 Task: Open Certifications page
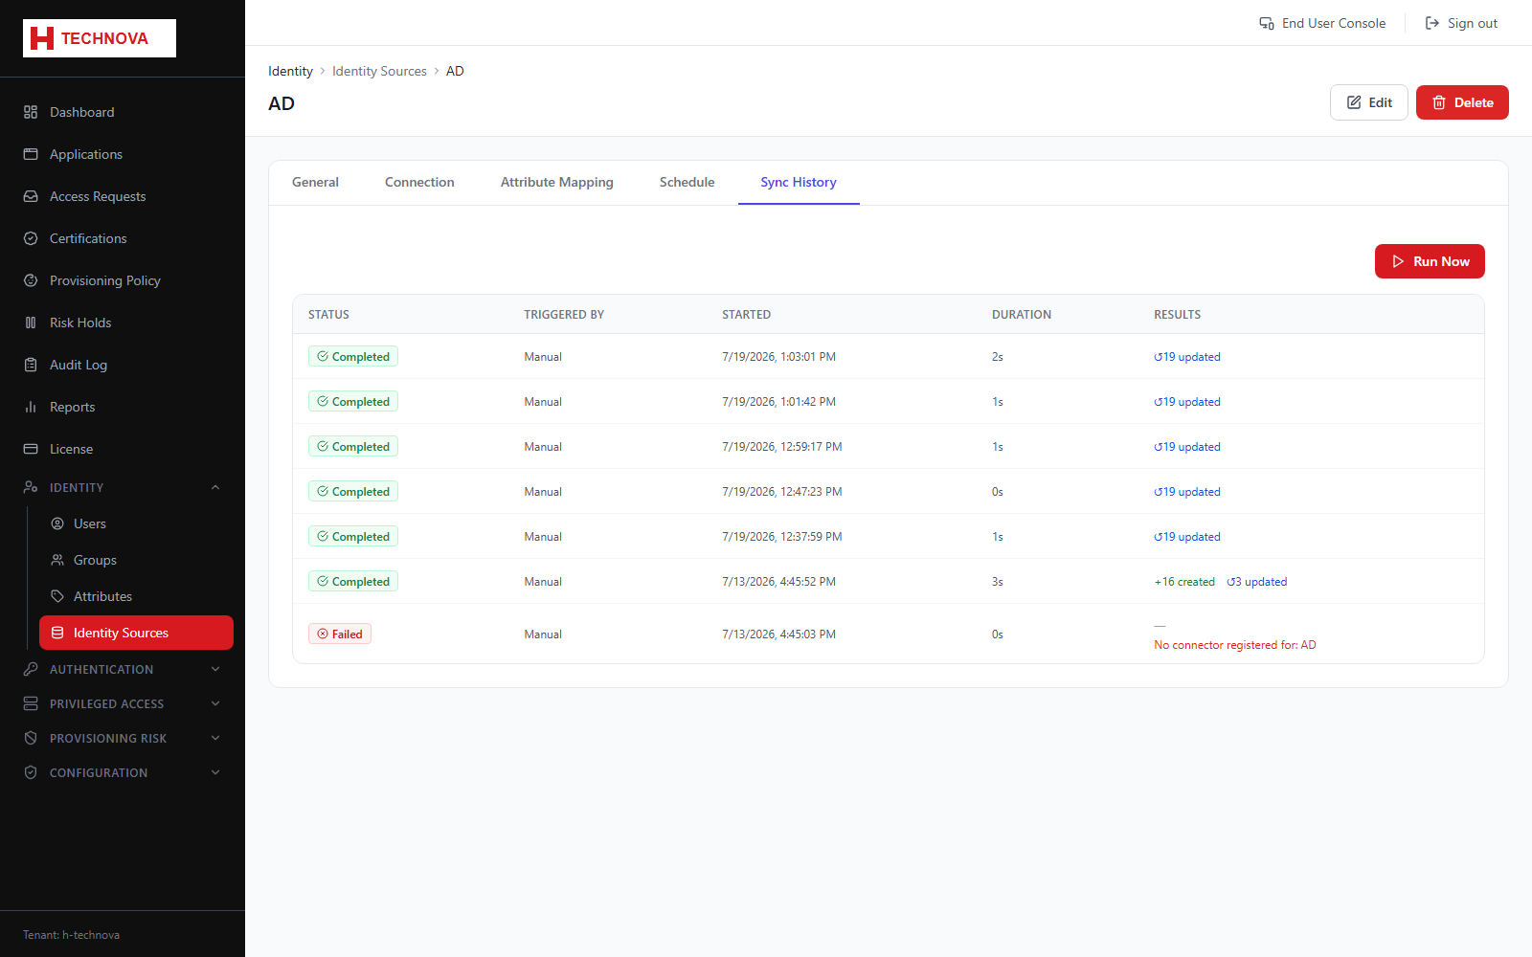[x=123, y=238]
